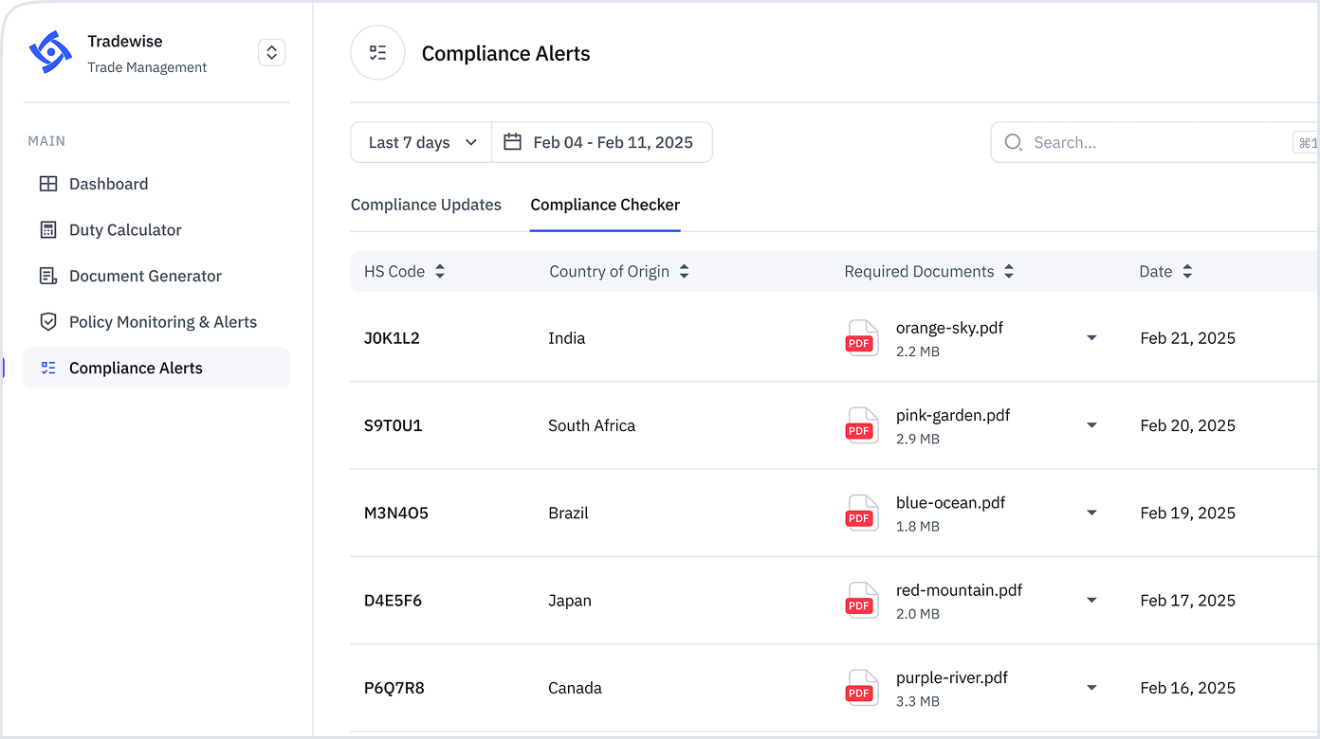Click the Compliance Alerts header checklist icon
Viewport: 1320px width, 739px height.
pyautogui.click(x=377, y=53)
